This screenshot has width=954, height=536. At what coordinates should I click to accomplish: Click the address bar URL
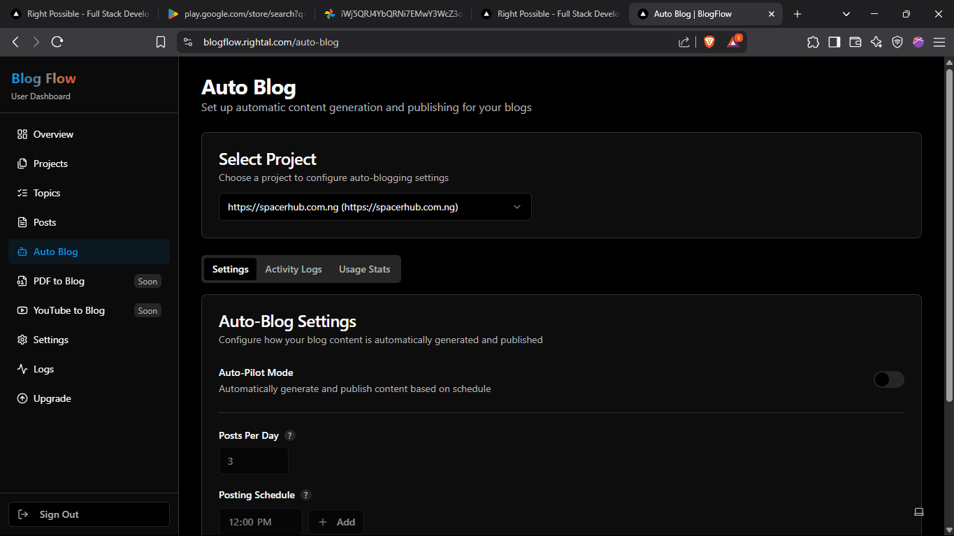(x=271, y=42)
